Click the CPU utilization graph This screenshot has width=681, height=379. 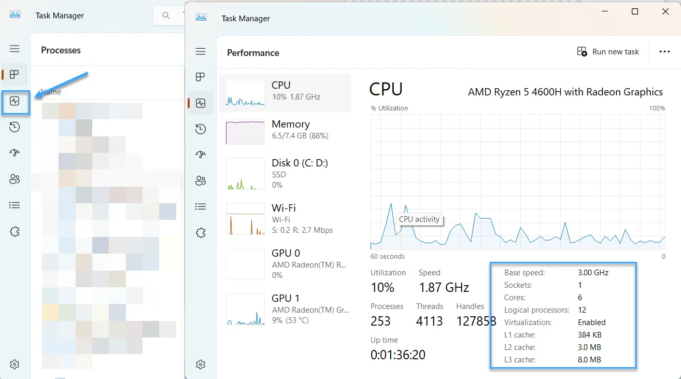(x=518, y=182)
